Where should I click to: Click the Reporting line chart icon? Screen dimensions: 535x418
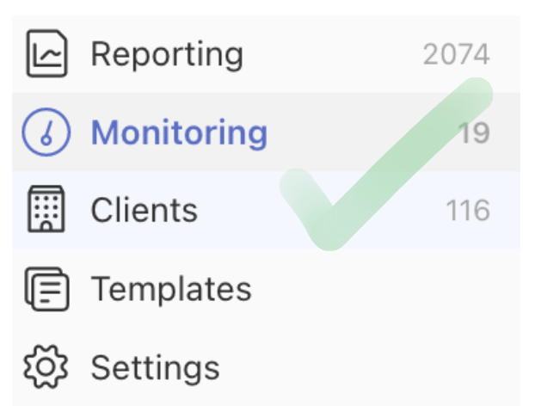(x=46, y=54)
